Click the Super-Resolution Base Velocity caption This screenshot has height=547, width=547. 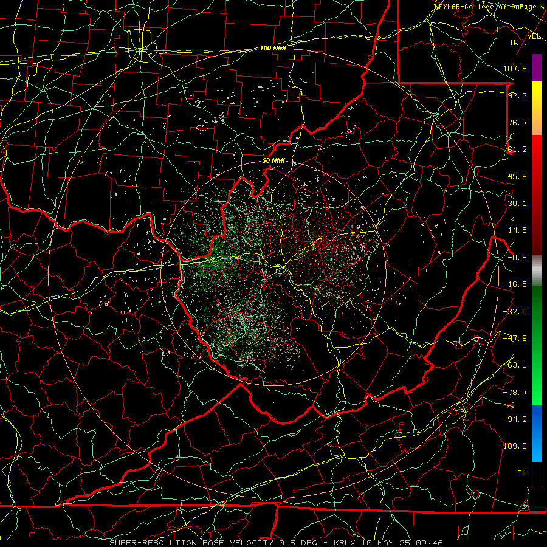coord(276,543)
